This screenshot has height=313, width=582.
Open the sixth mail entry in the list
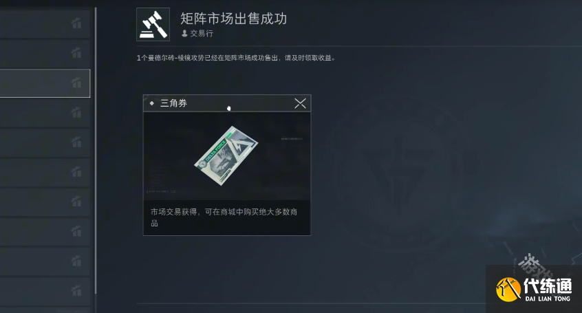45,172
